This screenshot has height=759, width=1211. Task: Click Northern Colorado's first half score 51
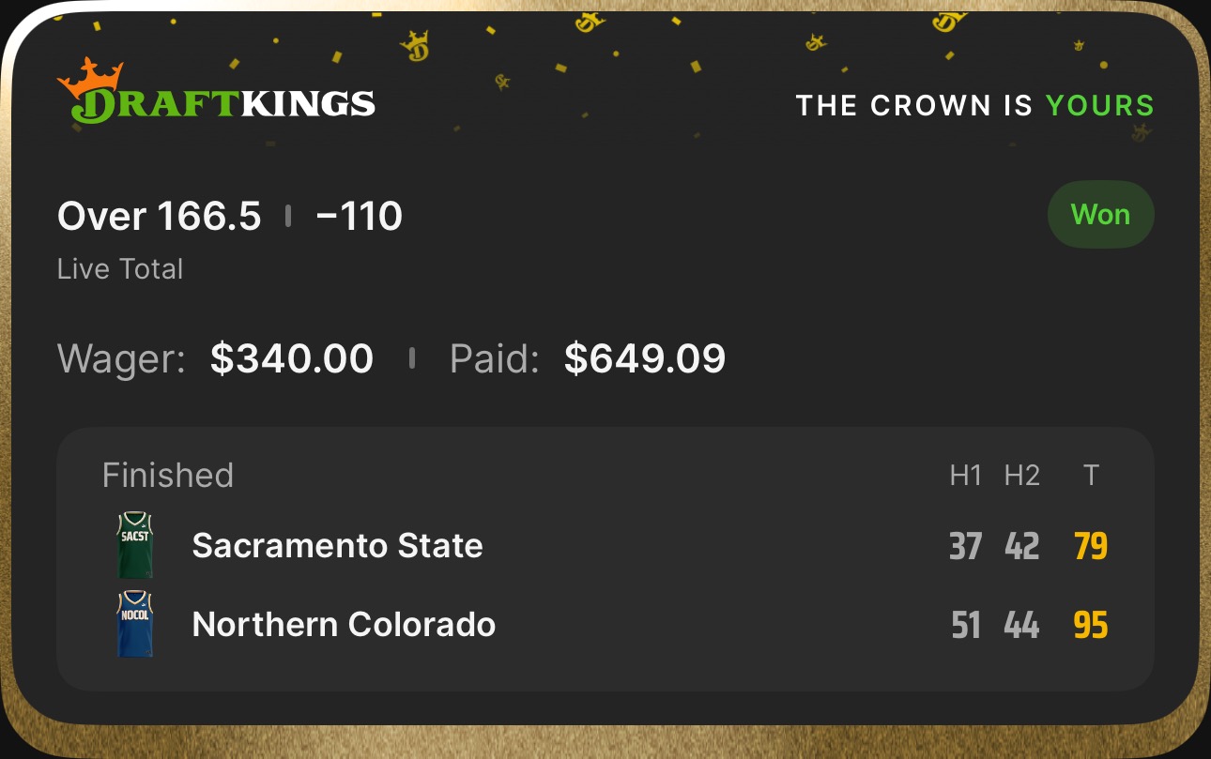tap(965, 625)
